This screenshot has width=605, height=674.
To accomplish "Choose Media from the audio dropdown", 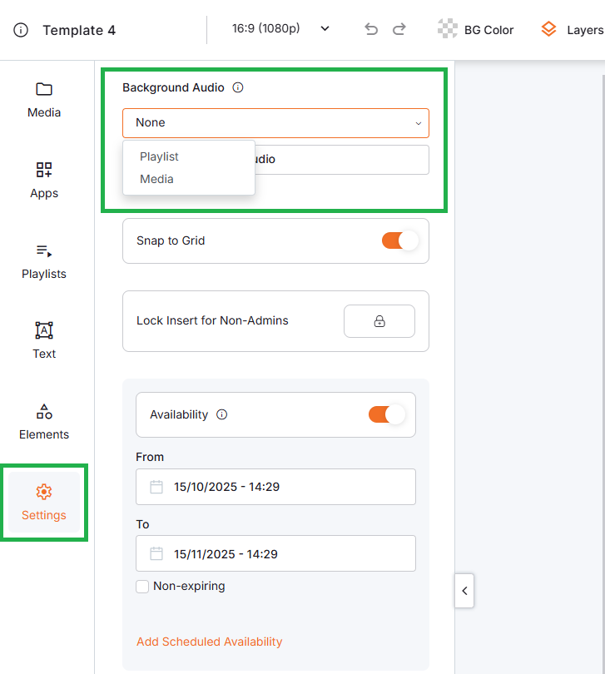I will tap(157, 179).
